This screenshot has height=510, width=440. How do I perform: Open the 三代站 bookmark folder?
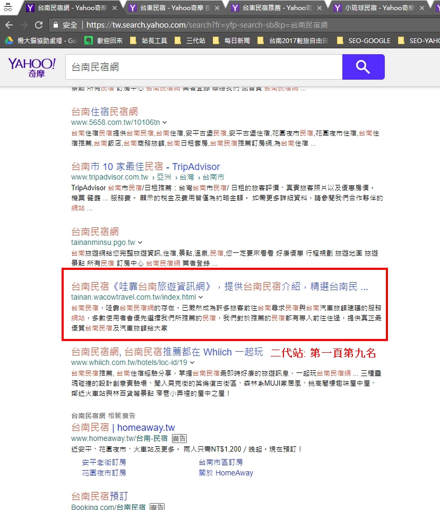[190, 41]
